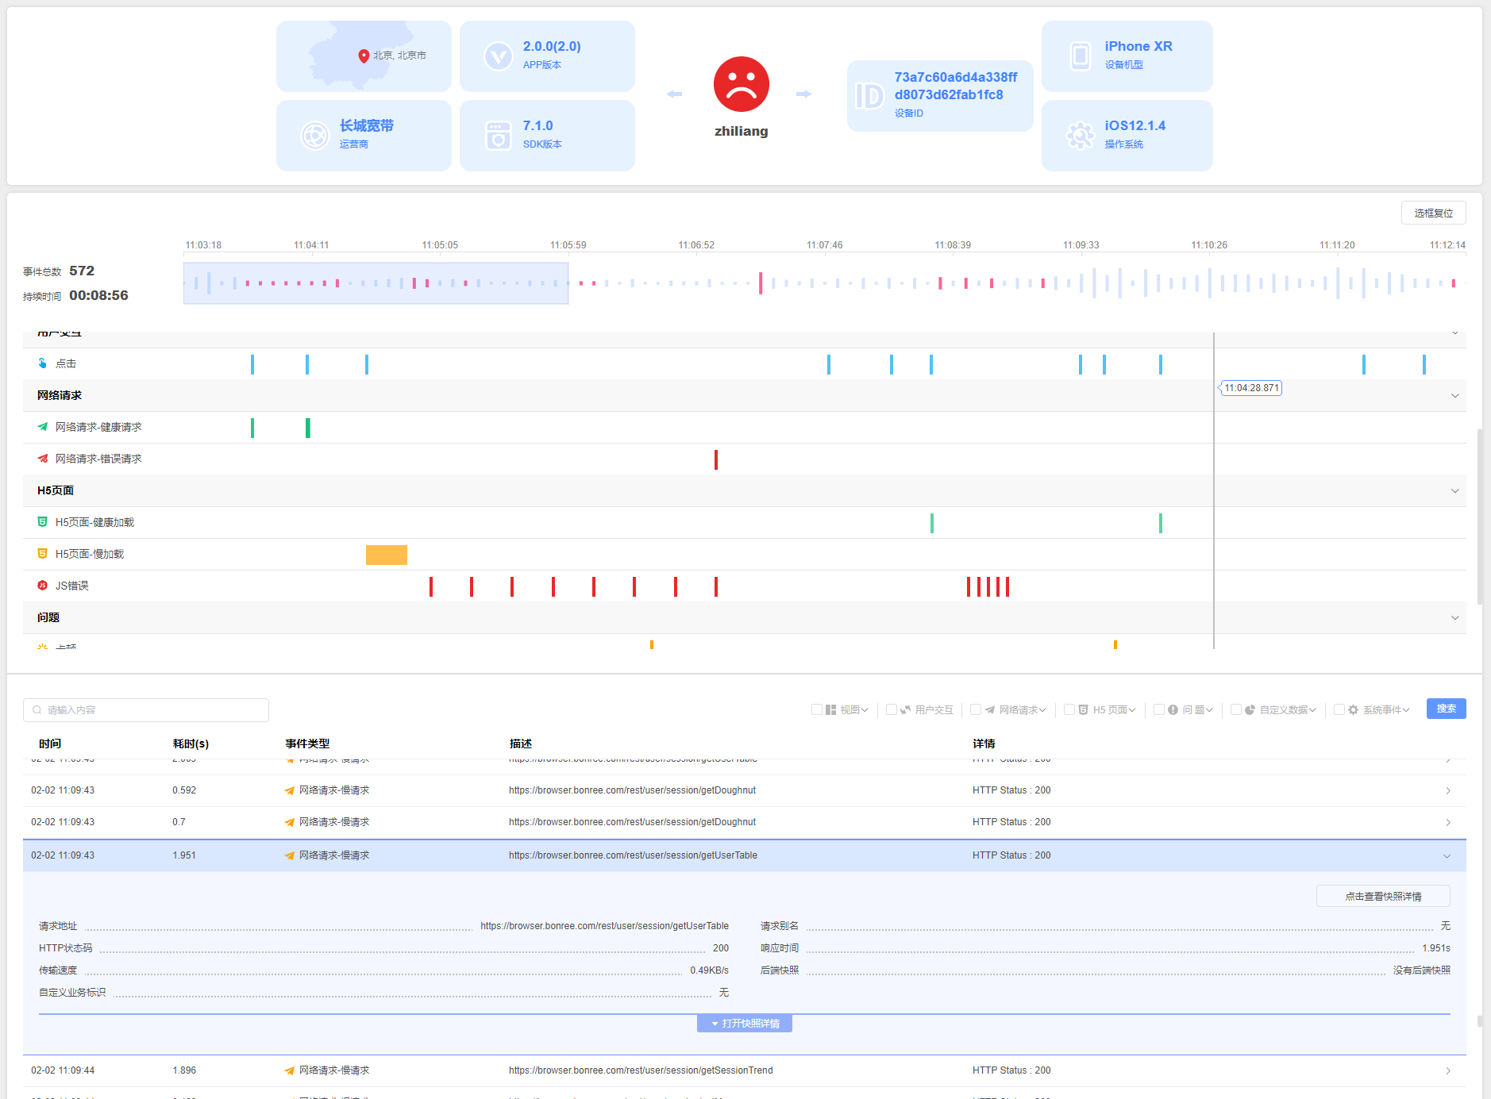
Task: Open the H5 页面 filter dropdown
Action: 1114,709
